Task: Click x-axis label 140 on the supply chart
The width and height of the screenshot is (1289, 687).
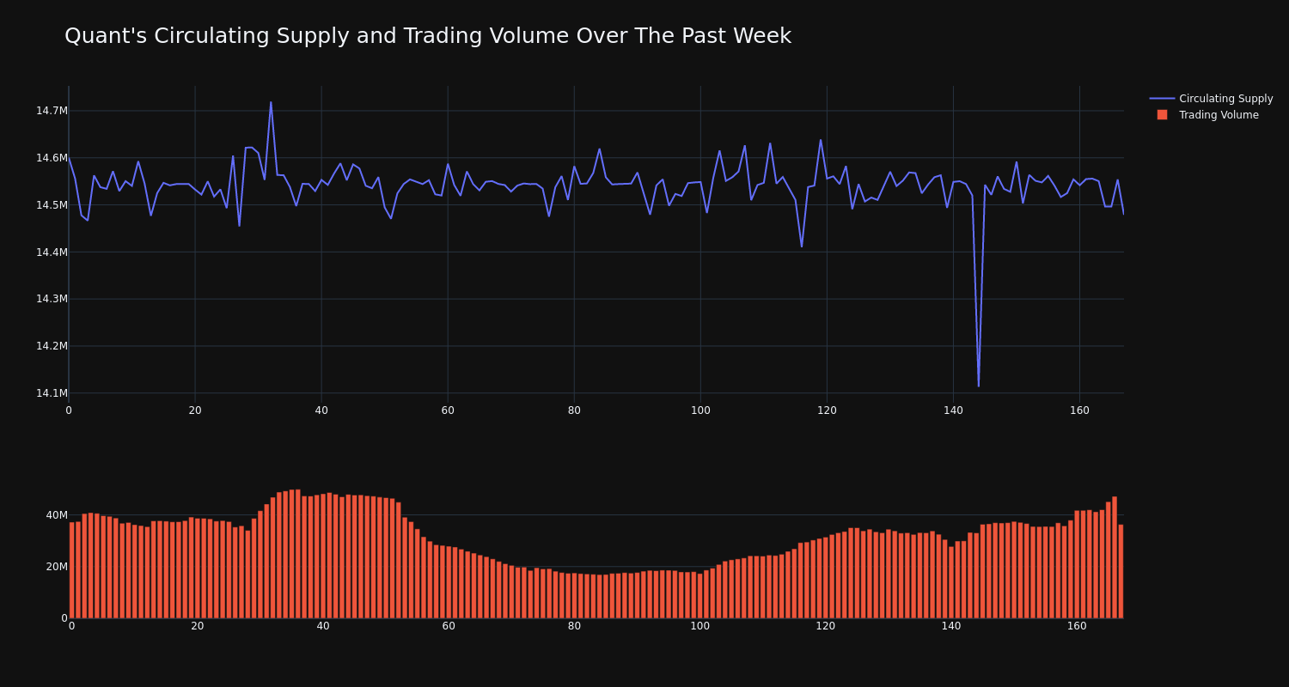Action: (x=953, y=410)
